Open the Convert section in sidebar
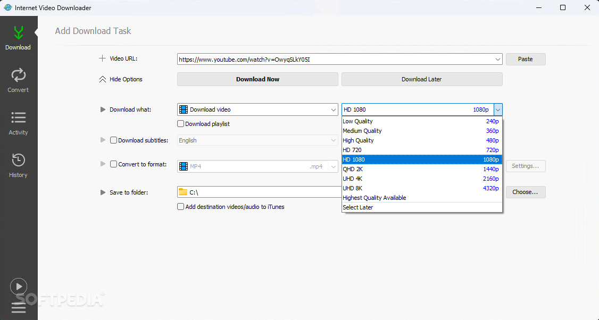This screenshot has width=599, height=320. pos(18,80)
